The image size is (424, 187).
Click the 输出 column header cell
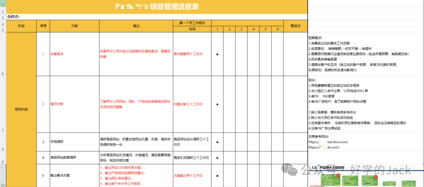tap(136, 26)
